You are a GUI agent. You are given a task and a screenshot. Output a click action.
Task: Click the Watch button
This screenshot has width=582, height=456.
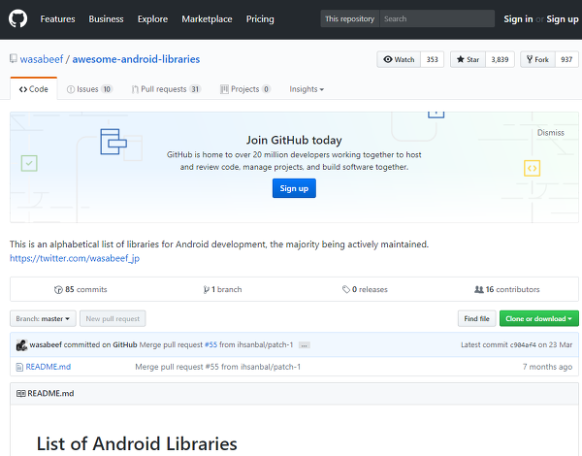click(399, 59)
